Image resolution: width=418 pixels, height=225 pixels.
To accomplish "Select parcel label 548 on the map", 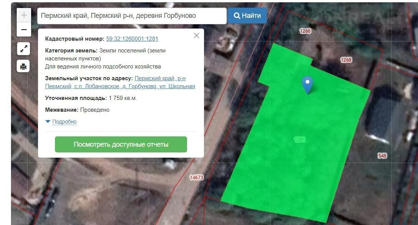I will click(382, 156).
